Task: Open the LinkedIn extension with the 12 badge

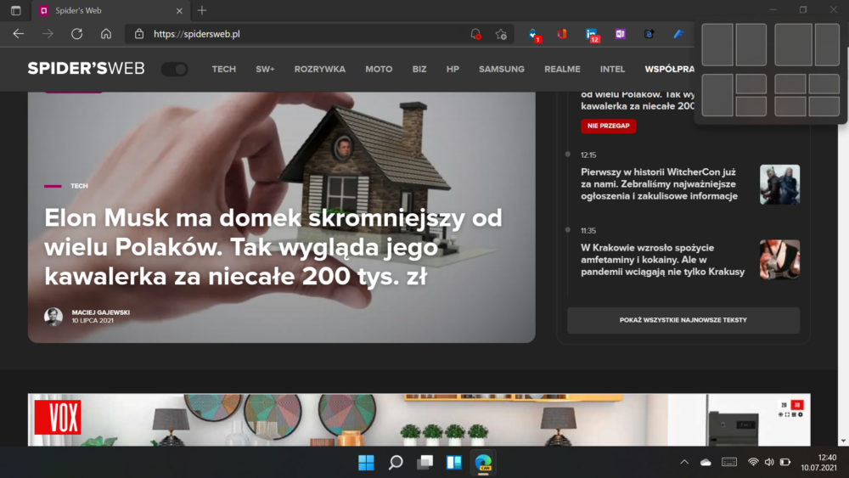Action: click(592, 35)
